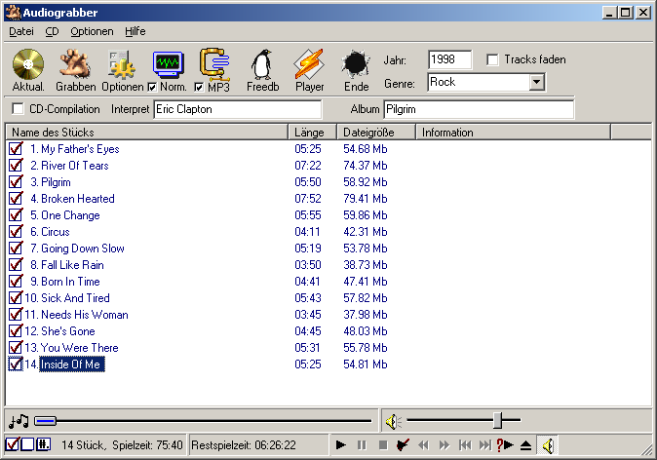657x460 pixels.
Task: Click the playback position slider thumb
Action: click(x=45, y=421)
